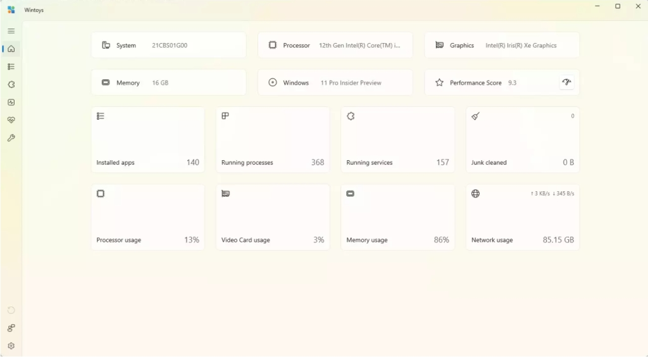Open the Apps list sidebar icon
648x357 pixels.
coord(11,66)
